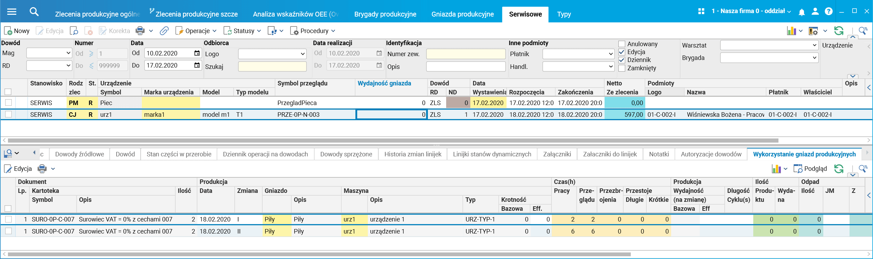This screenshot has width=873, height=259.
Task: Click the Nowy button
Action: (x=17, y=31)
